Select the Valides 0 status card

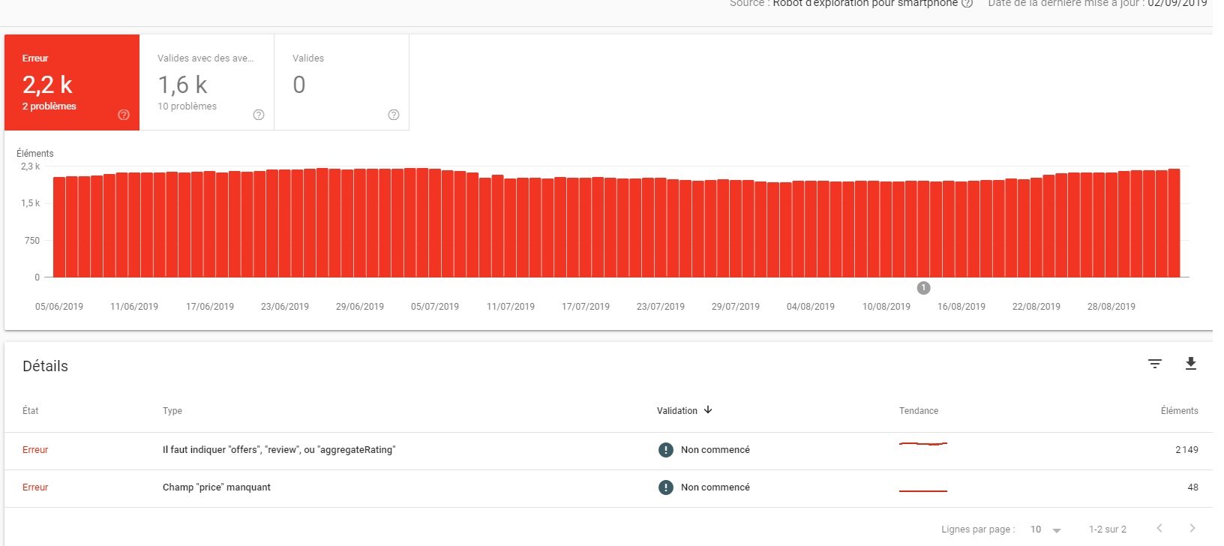[x=342, y=82]
